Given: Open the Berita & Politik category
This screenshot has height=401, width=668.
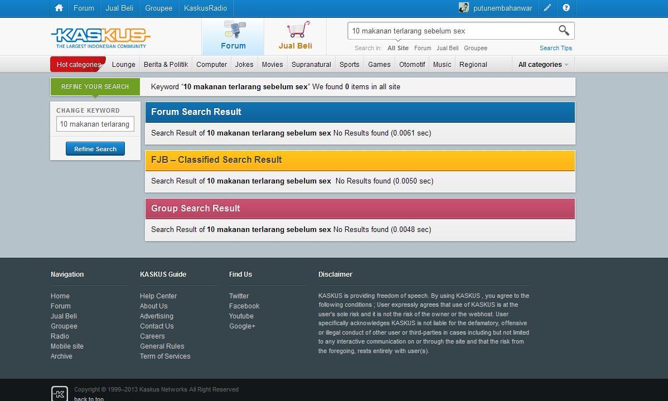Looking at the screenshot, I should (x=166, y=64).
